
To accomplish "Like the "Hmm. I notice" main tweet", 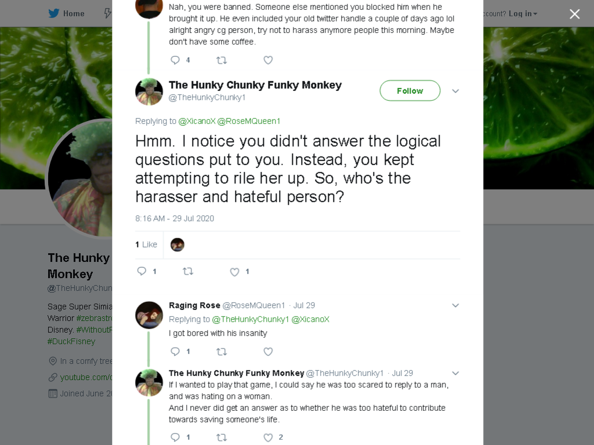I will click(x=234, y=272).
